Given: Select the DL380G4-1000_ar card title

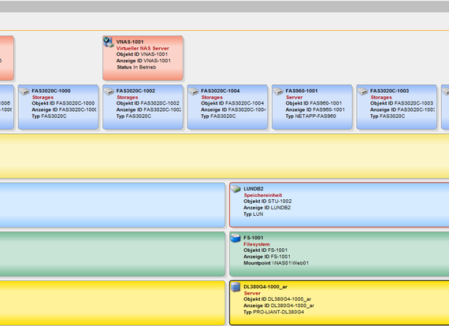Looking at the screenshot, I should coord(265,287).
